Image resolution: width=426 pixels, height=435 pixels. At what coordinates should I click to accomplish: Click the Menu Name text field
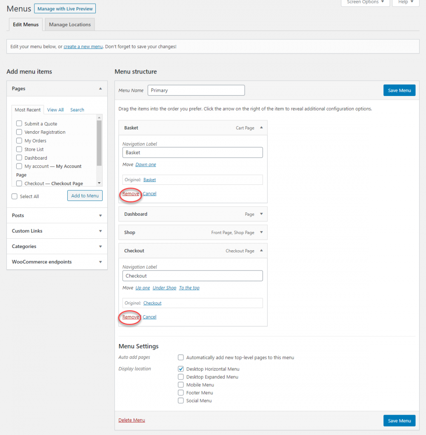tap(196, 90)
